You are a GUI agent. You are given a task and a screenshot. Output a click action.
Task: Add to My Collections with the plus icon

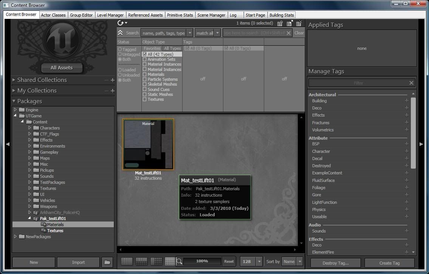pyautogui.click(x=113, y=91)
